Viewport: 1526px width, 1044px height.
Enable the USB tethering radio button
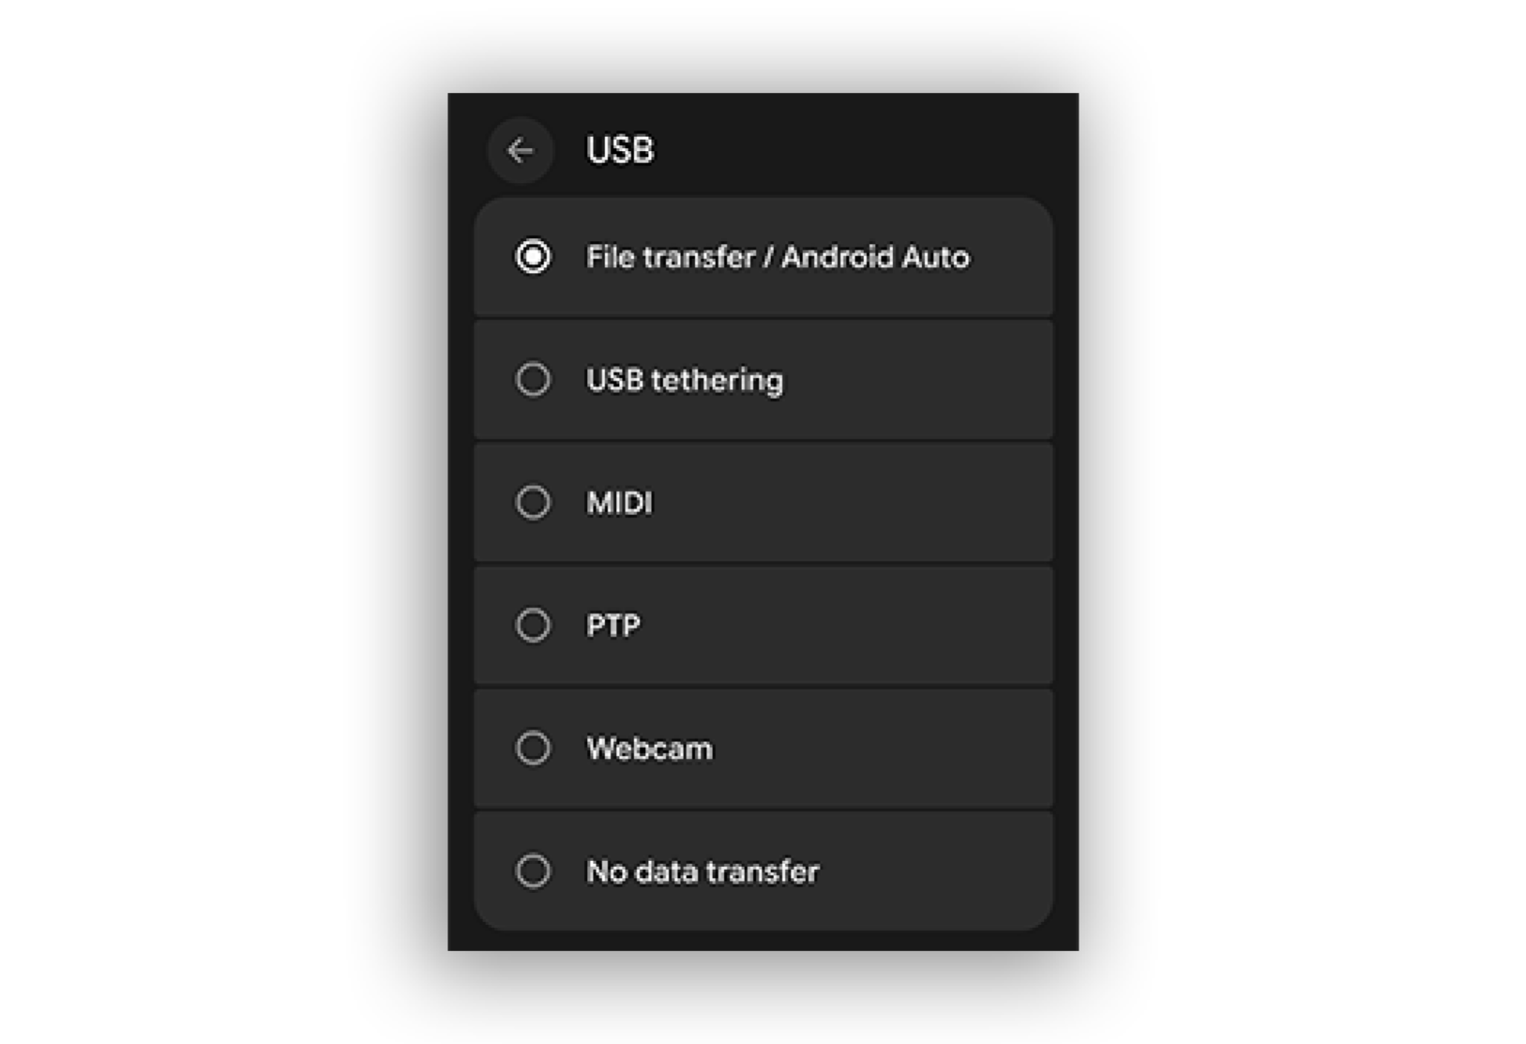[x=533, y=380]
